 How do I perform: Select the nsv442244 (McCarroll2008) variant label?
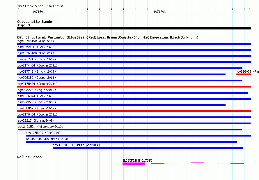[x=48, y=139]
